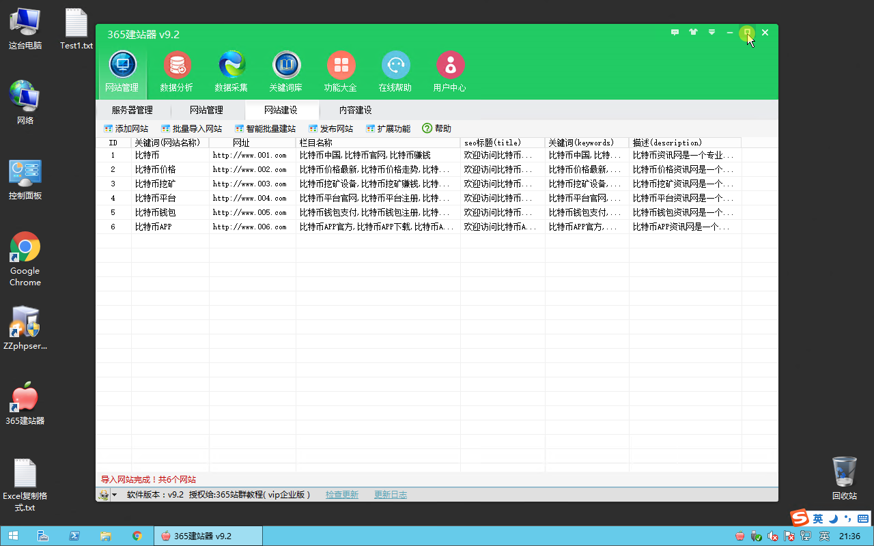This screenshot has height=546, width=874.
Task: Click the 比特币中国,比特币官网,比特币赚钱 cell
Action: pos(378,155)
